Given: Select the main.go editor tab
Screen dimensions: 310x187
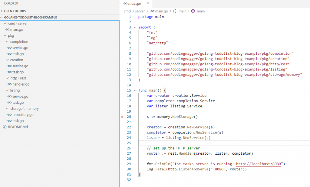Looking at the screenshot, I should [x=135, y=3].
